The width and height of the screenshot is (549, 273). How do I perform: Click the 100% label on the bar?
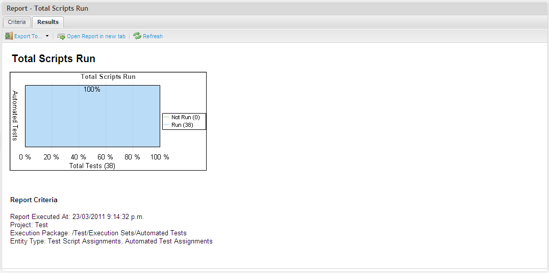[x=92, y=90]
